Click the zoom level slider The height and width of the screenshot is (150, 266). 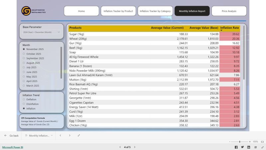tap(240, 142)
